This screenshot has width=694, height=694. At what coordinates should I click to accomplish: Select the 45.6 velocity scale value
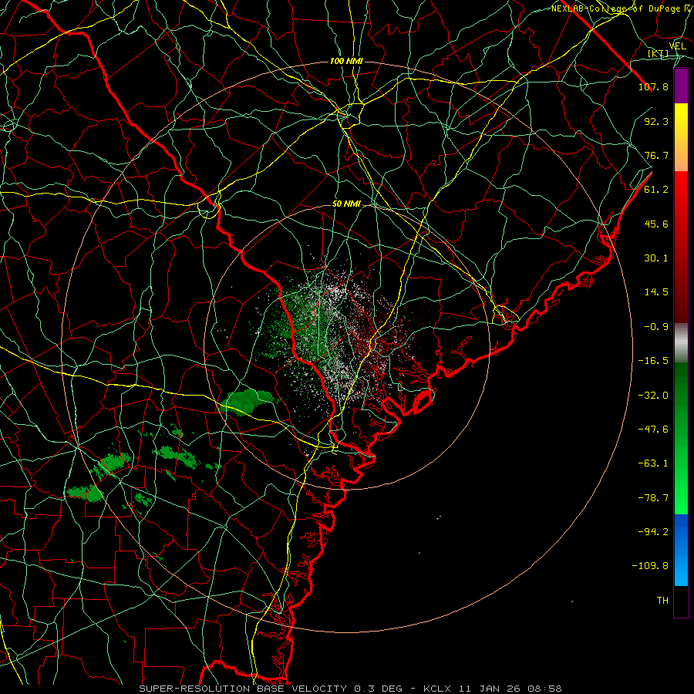tap(656, 224)
